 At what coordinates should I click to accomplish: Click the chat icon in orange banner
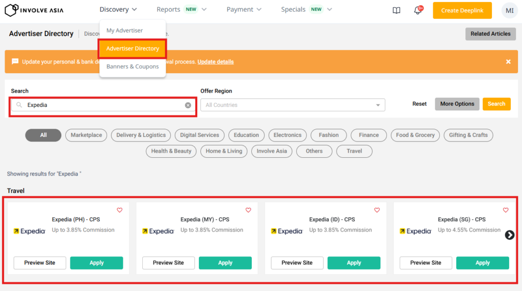[15, 62]
